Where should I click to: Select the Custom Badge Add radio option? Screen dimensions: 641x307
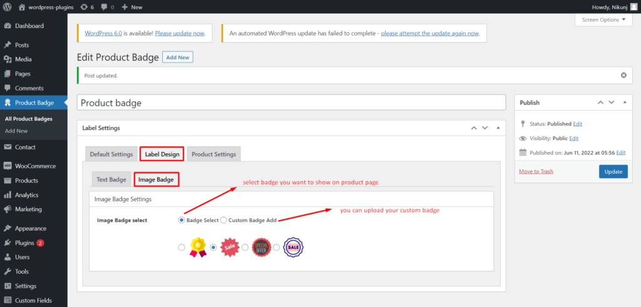tap(223, 220)
